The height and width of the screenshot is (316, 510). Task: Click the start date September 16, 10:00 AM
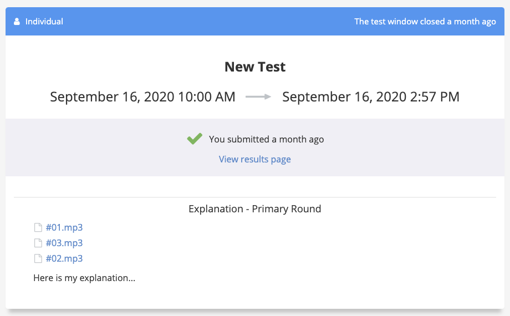(x=142, y=96)
